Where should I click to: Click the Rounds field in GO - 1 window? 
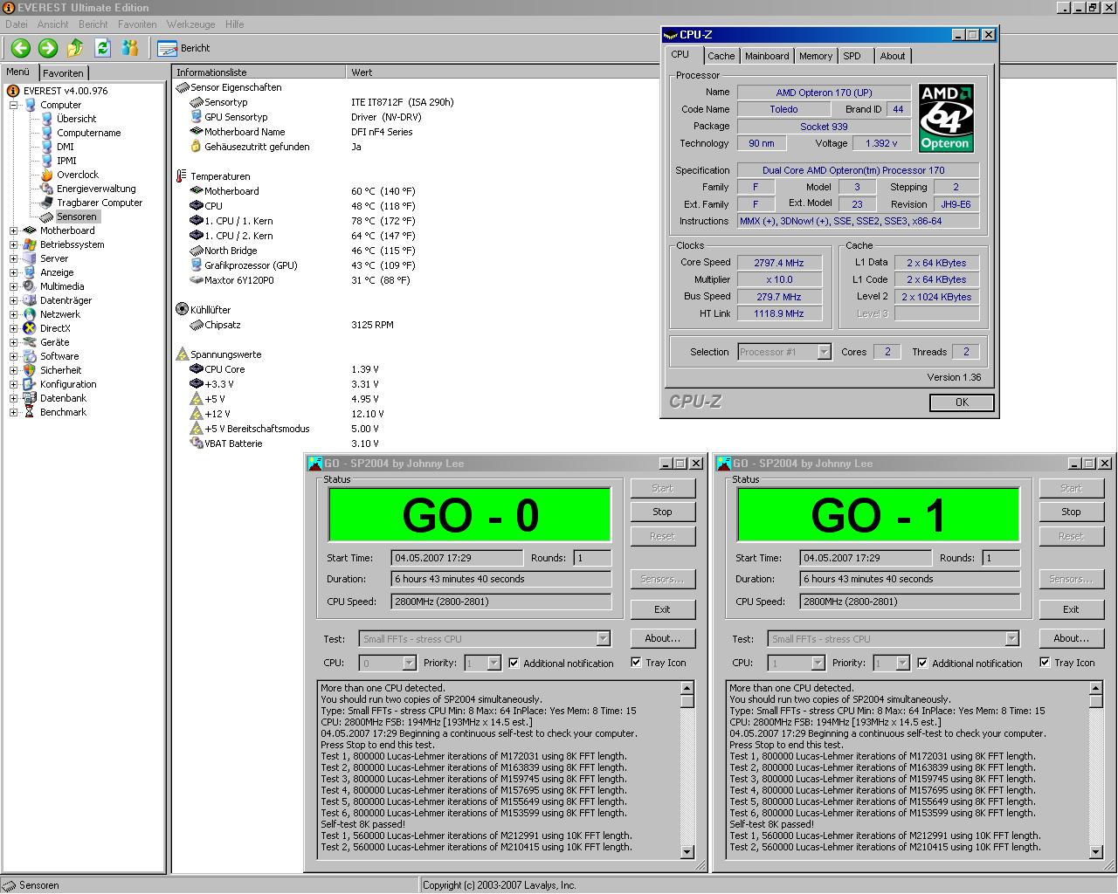(x=1001, y=558)
